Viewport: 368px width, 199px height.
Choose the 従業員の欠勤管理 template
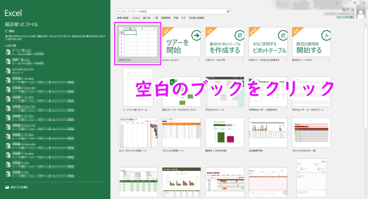click(225, 183)
